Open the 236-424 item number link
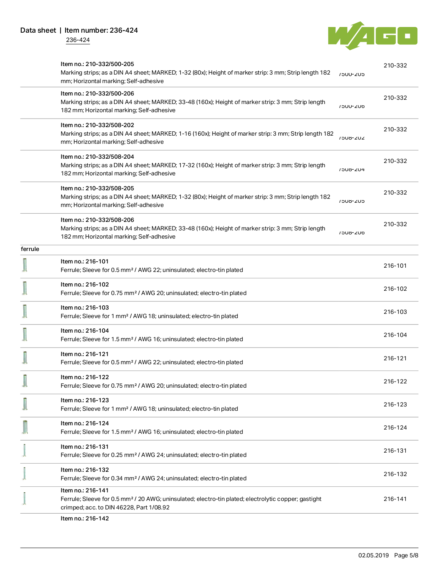 [x=78, y=40]
